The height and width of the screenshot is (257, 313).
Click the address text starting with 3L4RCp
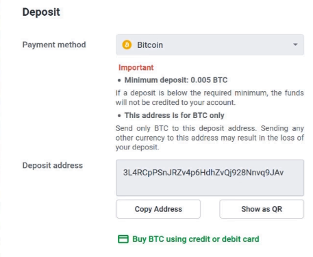pyautogui.click(x=203, y=173)
